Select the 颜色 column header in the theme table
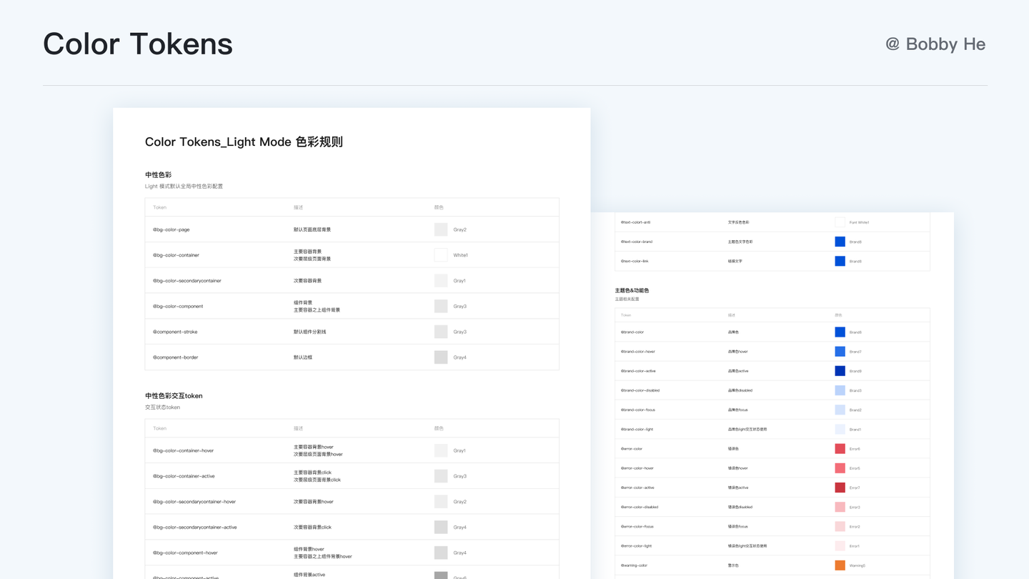 click(837, 315)
